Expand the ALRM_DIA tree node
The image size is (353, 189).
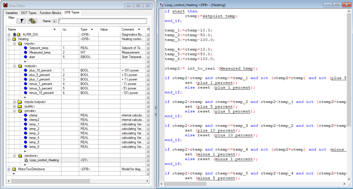[x=9, y=34]
